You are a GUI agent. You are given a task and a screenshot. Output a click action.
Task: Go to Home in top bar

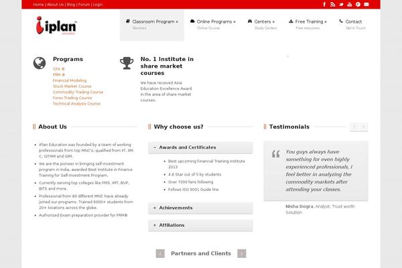click(38, 5)
